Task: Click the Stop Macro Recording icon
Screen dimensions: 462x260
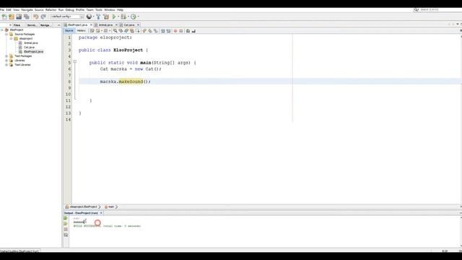Action: click(181, 30)
